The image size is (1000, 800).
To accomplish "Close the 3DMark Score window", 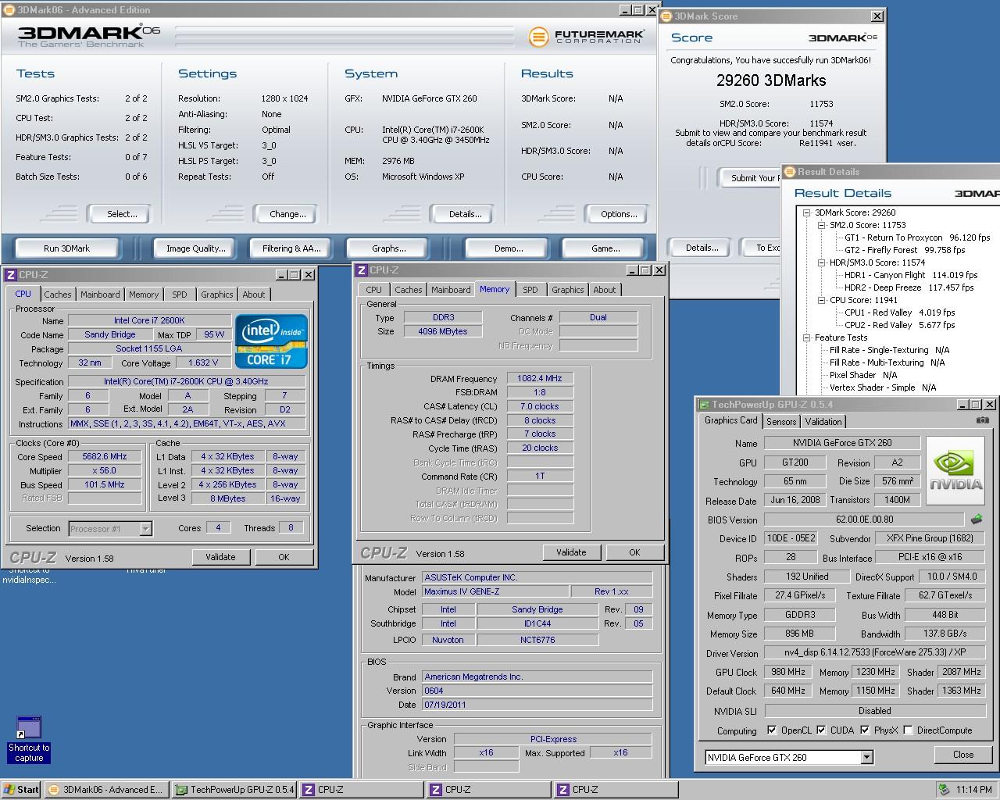I will click(x=877, y=16).
